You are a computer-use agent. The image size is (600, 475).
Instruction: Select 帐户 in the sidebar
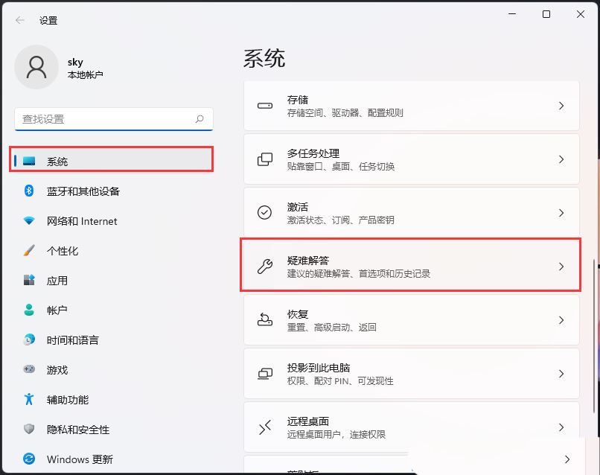click(57, 310)
